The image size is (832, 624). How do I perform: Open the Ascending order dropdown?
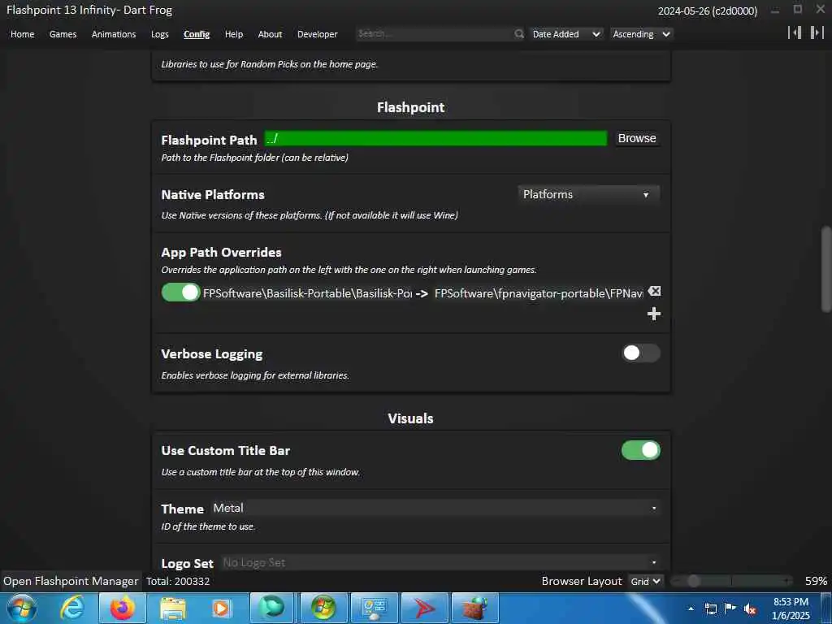coord(642,34)
